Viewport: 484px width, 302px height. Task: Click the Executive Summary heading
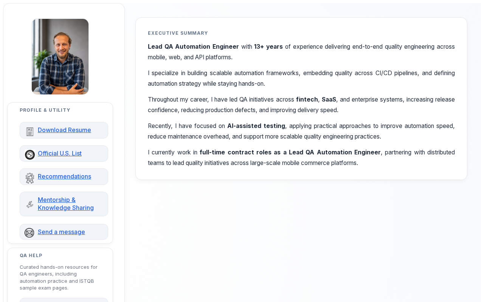point(178,33)
